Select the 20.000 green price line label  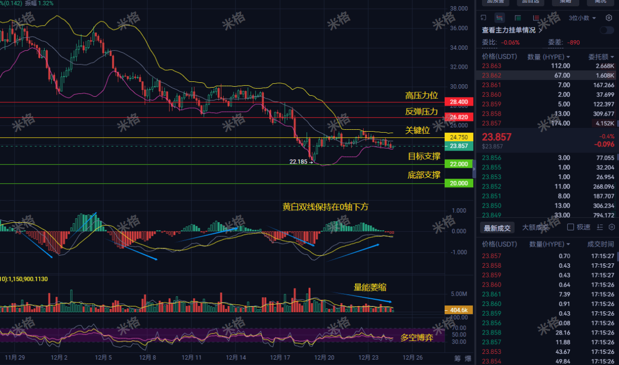(458, 183)
